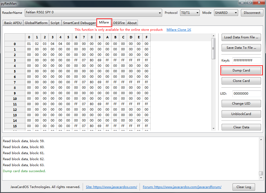
Task: Click Load Data From File button
Action: click(241, 37)
